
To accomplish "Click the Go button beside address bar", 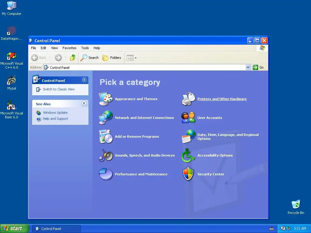I will (x=258, y=67).
